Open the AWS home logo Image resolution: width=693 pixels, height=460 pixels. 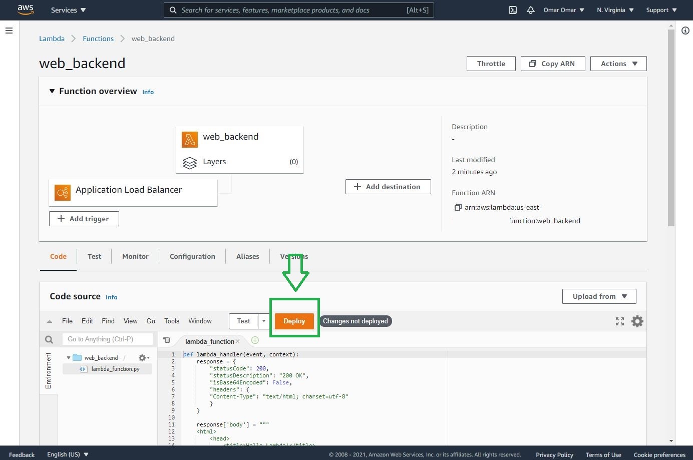click(26, 10)
